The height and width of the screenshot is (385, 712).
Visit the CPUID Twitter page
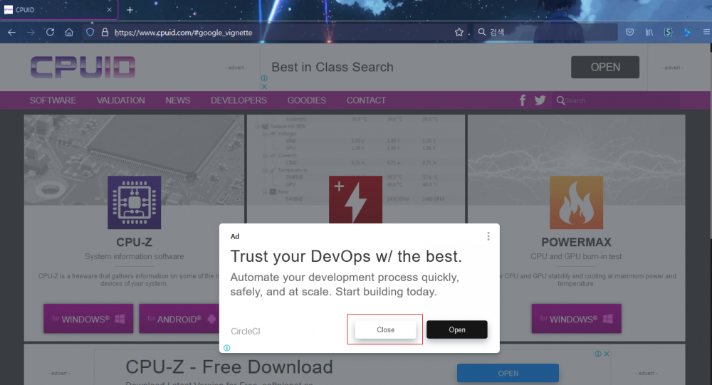pyautogui.click(x=540, y=100)
